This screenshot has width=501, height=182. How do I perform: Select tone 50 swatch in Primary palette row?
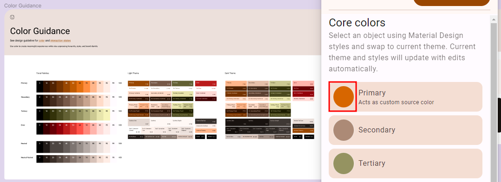pos(73,87)
